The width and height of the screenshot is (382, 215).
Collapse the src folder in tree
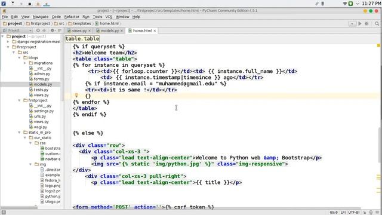[x=14, y=53]
